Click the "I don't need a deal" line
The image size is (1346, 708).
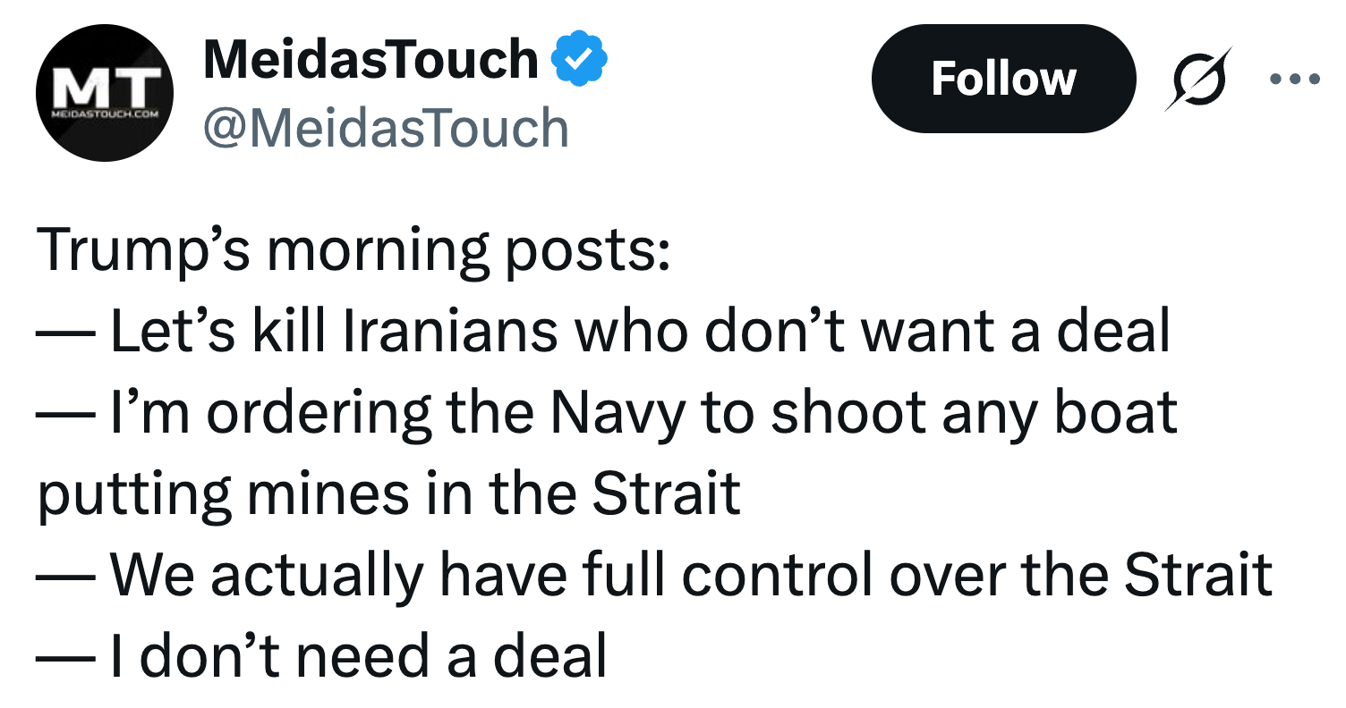tap(322, 655)
